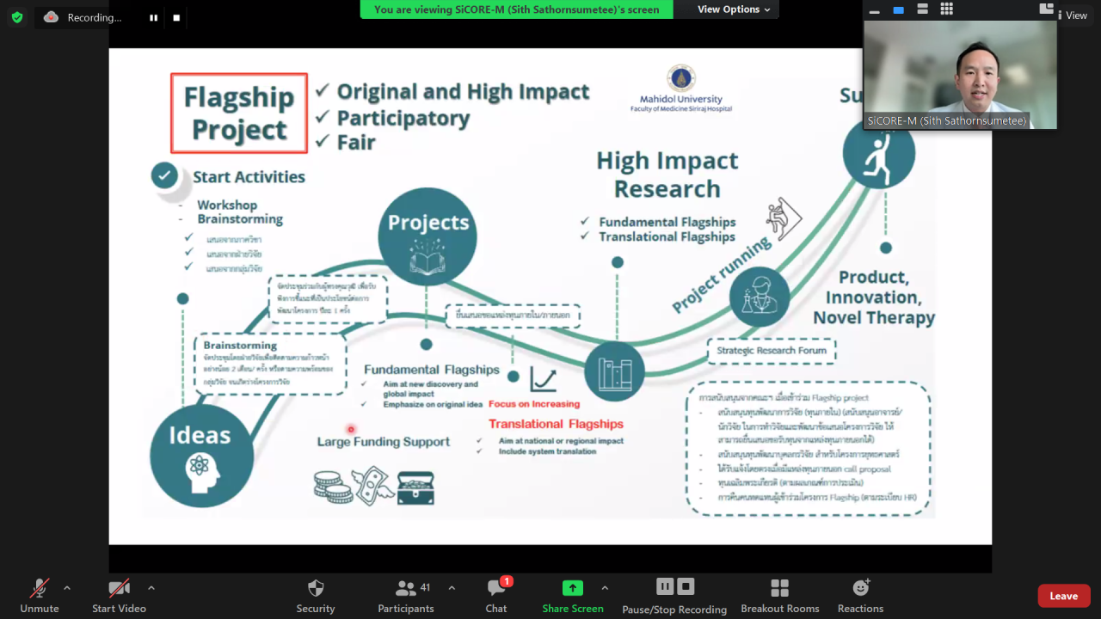Open the Participants panel
Viewport: 1101px width, 619px height.
(405, 595)
